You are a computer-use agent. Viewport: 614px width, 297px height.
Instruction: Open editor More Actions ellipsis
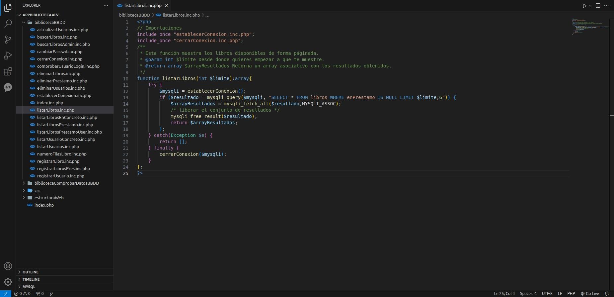pyautogui.click(x=606, y=6)
